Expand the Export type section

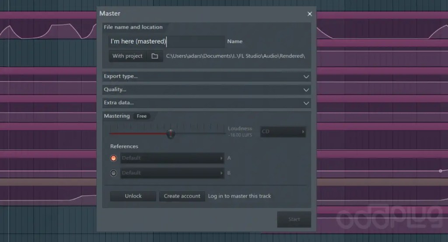point(206,76)
